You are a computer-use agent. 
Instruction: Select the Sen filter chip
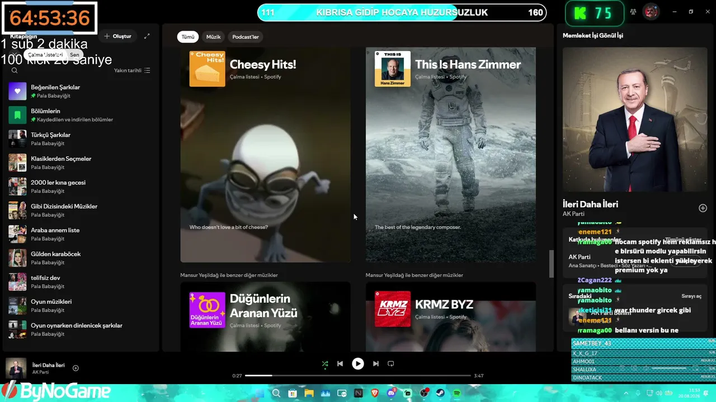click(74, 55)
